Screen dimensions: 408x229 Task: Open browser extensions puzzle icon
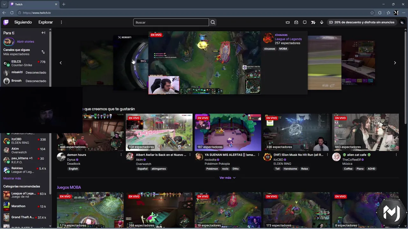380,13
